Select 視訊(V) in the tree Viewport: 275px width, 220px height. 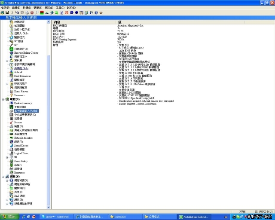tap(18, 142)
